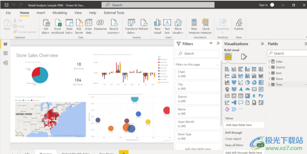Image resolution: width=307 pixels, height=154 pixels.
Task: Select the KPI visual
Action: [227, 96]
